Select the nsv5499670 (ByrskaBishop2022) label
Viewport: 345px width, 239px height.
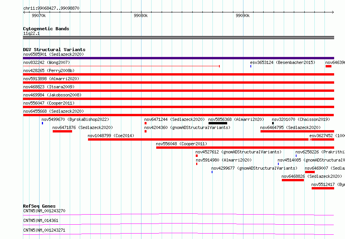75,119
